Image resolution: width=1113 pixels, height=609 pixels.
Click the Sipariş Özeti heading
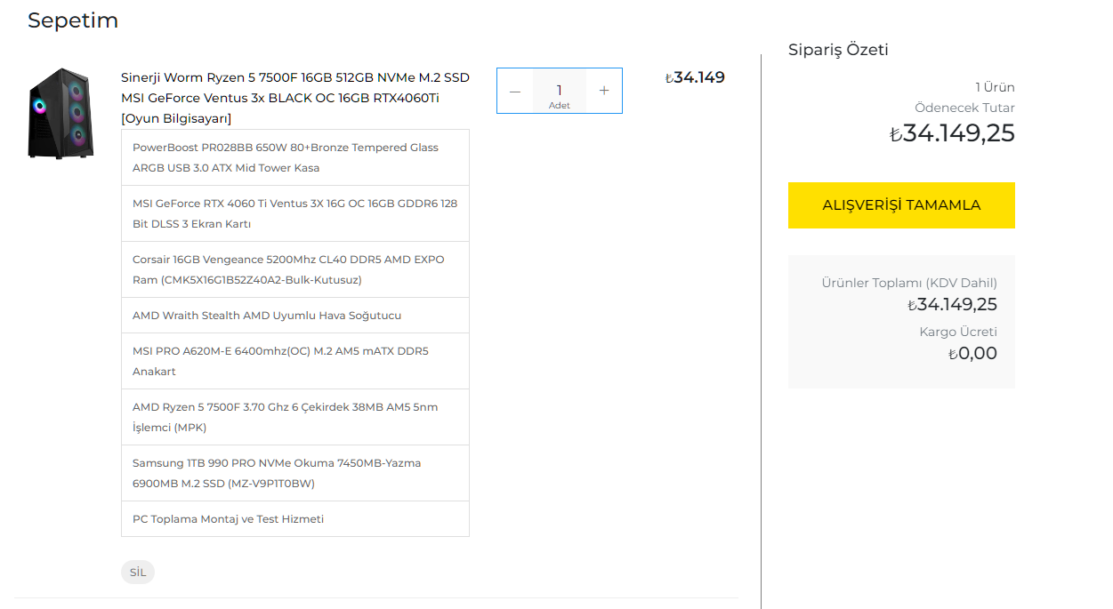[x=838, y=50]
